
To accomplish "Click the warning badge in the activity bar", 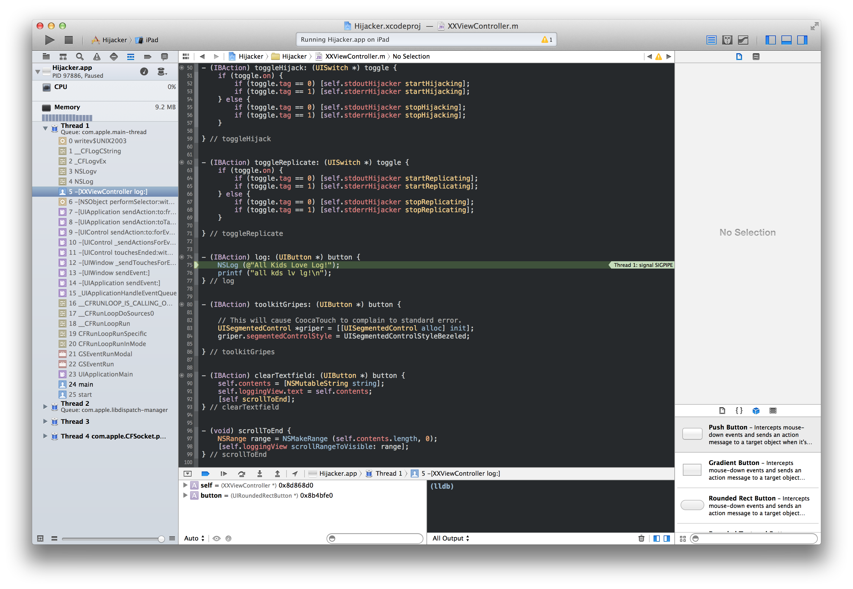I will point(547,39).
